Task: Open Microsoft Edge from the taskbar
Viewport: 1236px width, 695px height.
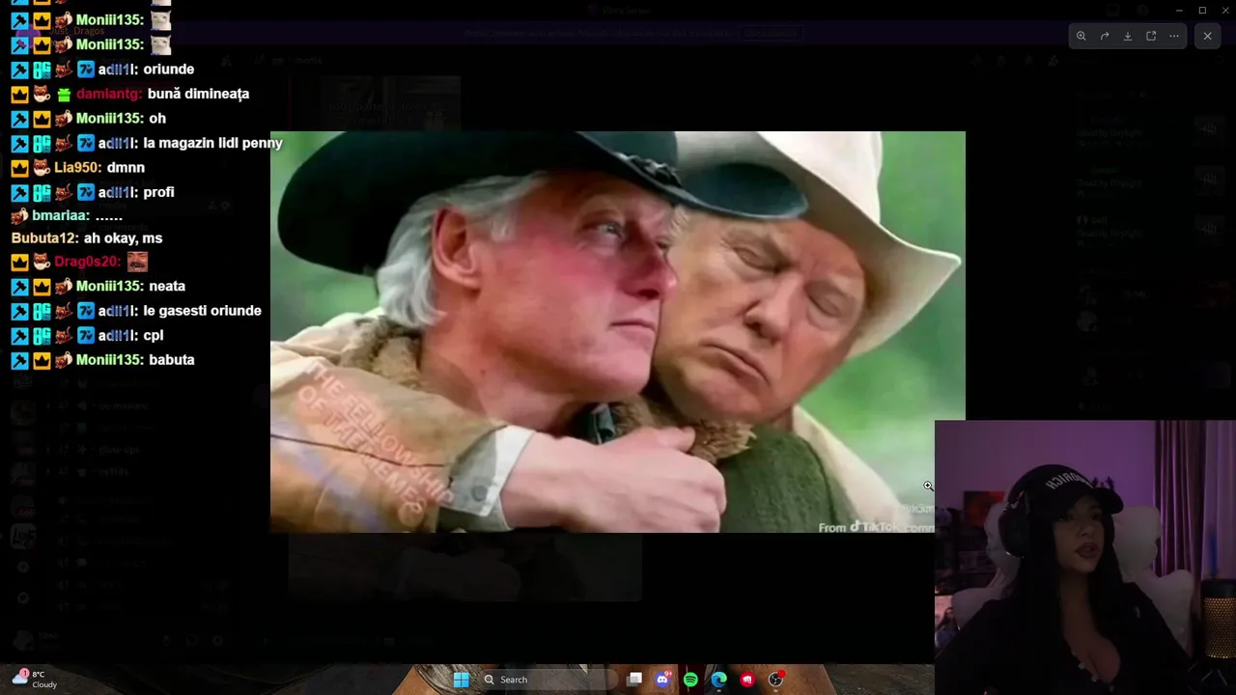Action: click(x=718, y=680)
